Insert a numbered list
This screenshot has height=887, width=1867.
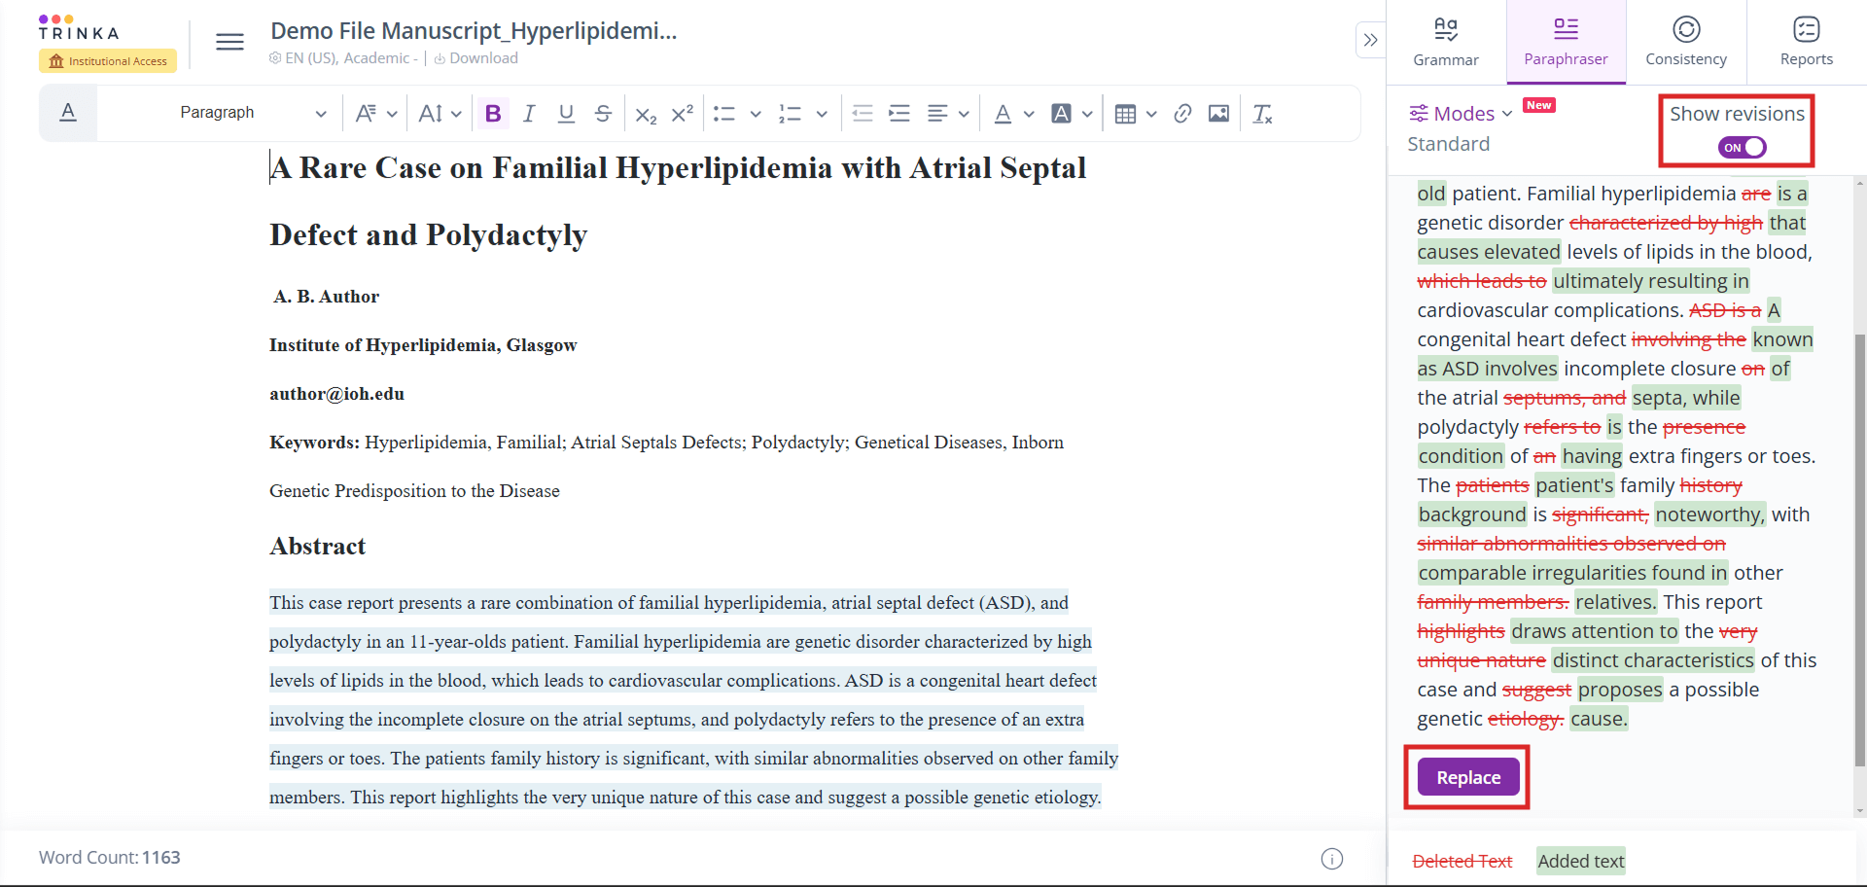(790, 114)
